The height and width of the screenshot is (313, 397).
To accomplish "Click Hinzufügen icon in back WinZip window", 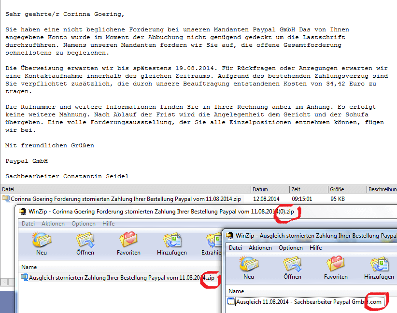I will [x=172, y=239].
